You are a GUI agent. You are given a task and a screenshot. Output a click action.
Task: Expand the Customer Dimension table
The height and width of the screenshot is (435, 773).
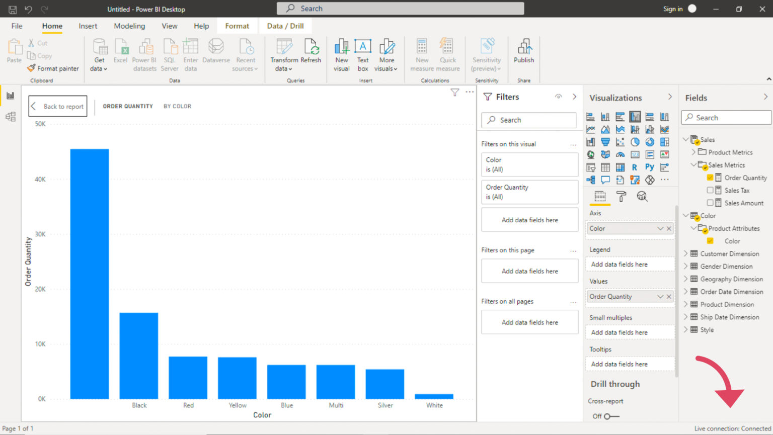click(x=685, y=253)
